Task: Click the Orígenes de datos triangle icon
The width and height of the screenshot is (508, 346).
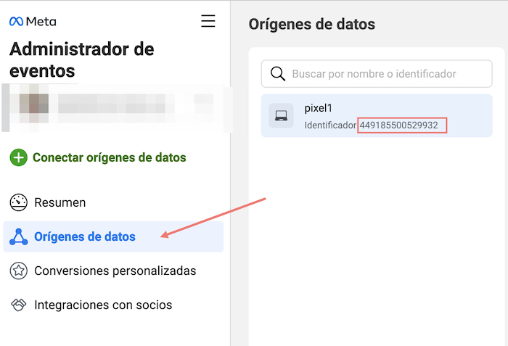Action: [x=18, y=236]
